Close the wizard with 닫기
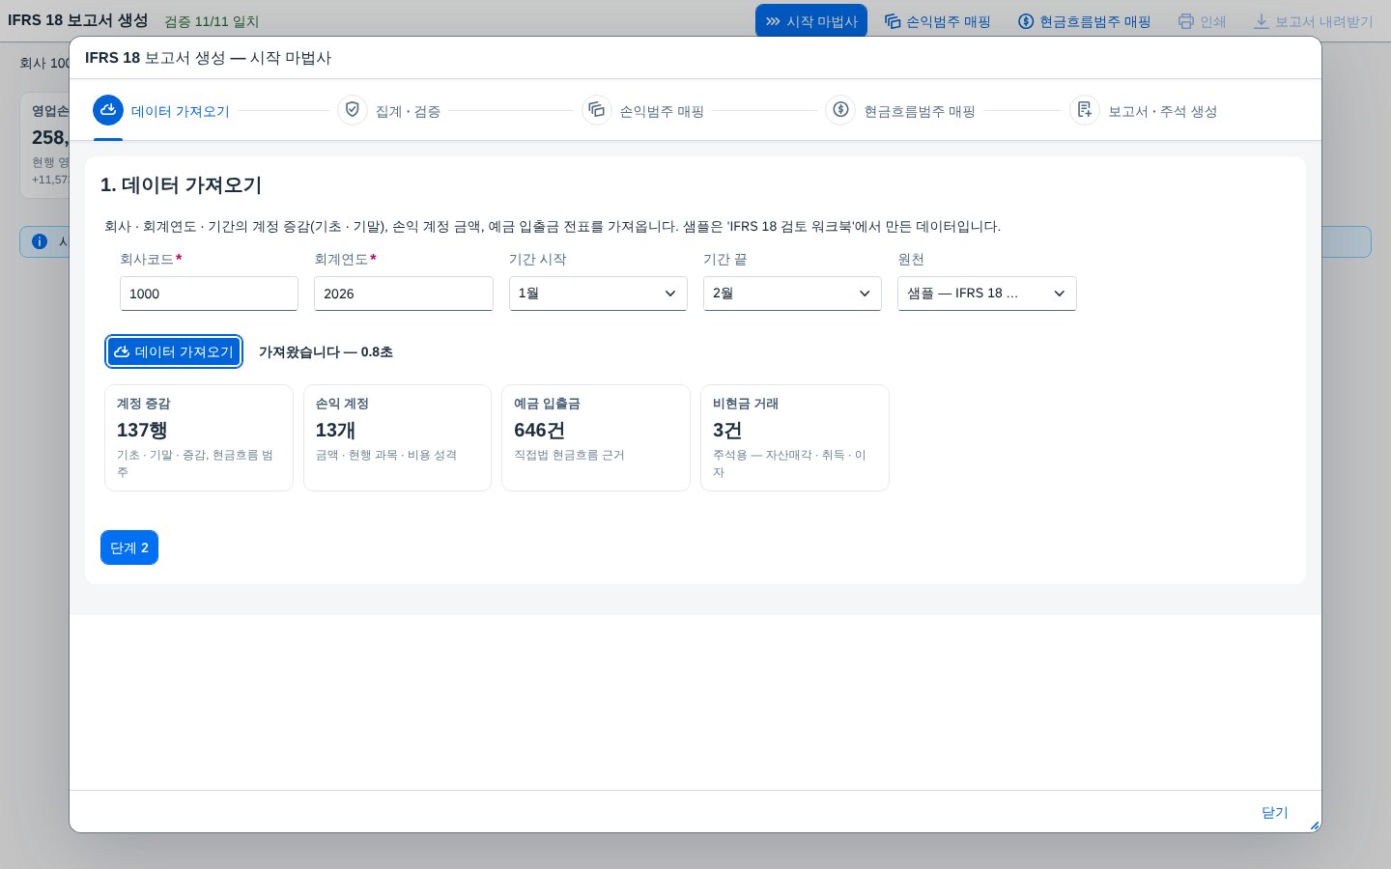The height and width of the screenshot is (869, 1391). coord(1275,812)
